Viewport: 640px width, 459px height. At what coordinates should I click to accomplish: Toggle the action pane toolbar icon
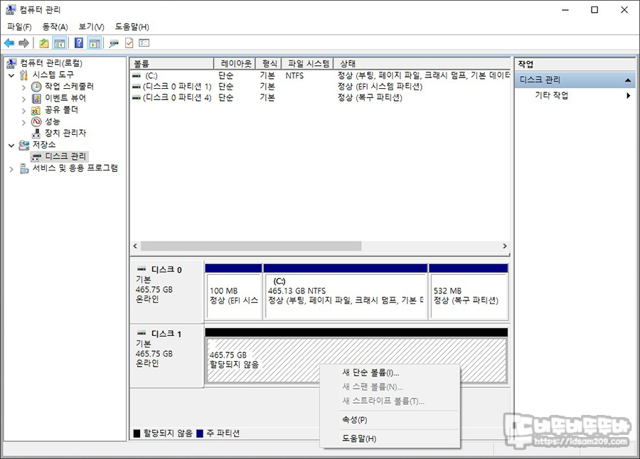point(95,43)
